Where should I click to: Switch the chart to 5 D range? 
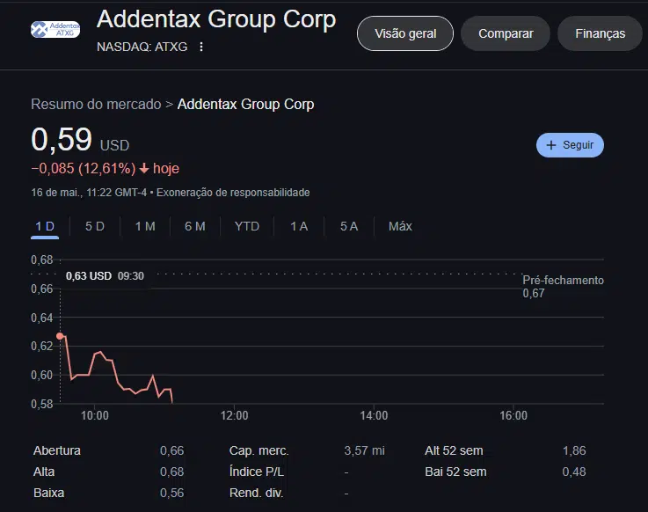[95, 226]
